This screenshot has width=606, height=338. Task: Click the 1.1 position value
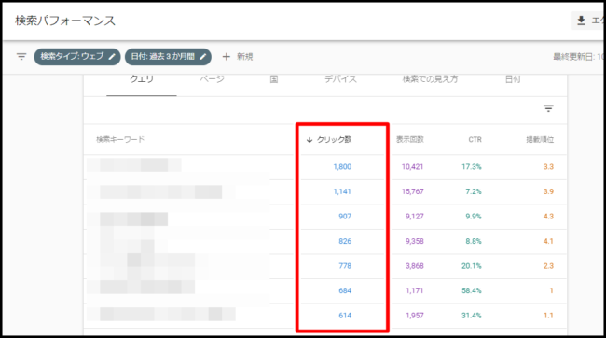click(x=548, y=316)
